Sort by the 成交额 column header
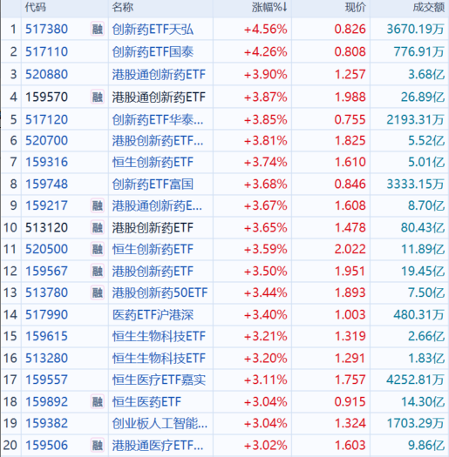 [x=428, y=7]
